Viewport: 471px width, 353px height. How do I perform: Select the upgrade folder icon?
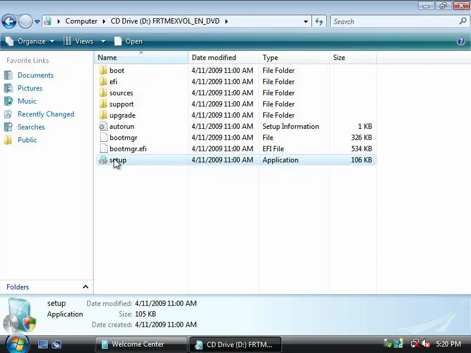103,115
